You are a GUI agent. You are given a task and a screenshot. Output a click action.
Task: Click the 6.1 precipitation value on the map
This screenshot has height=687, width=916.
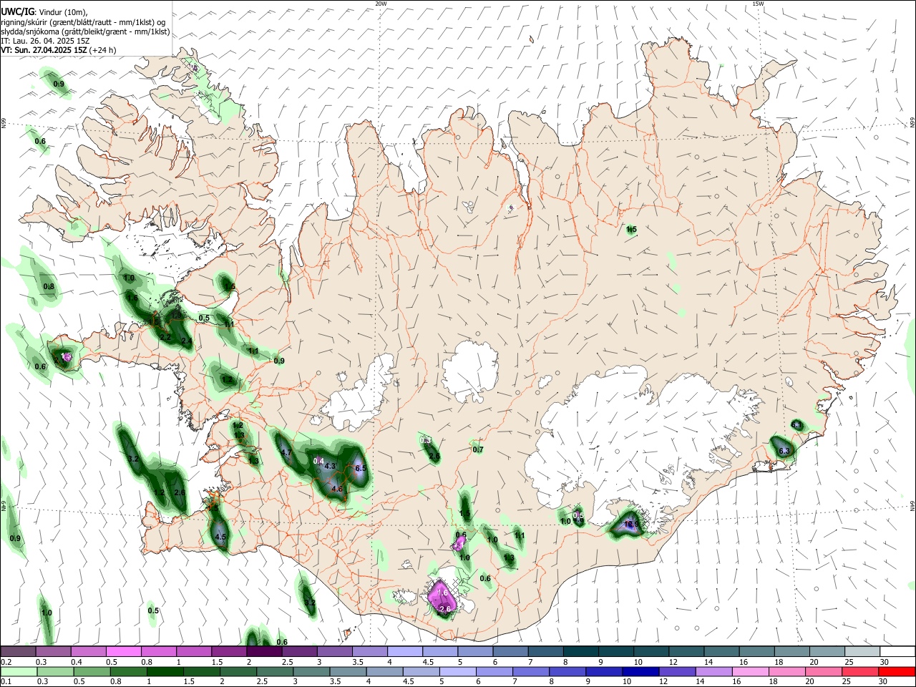point(796,425)
